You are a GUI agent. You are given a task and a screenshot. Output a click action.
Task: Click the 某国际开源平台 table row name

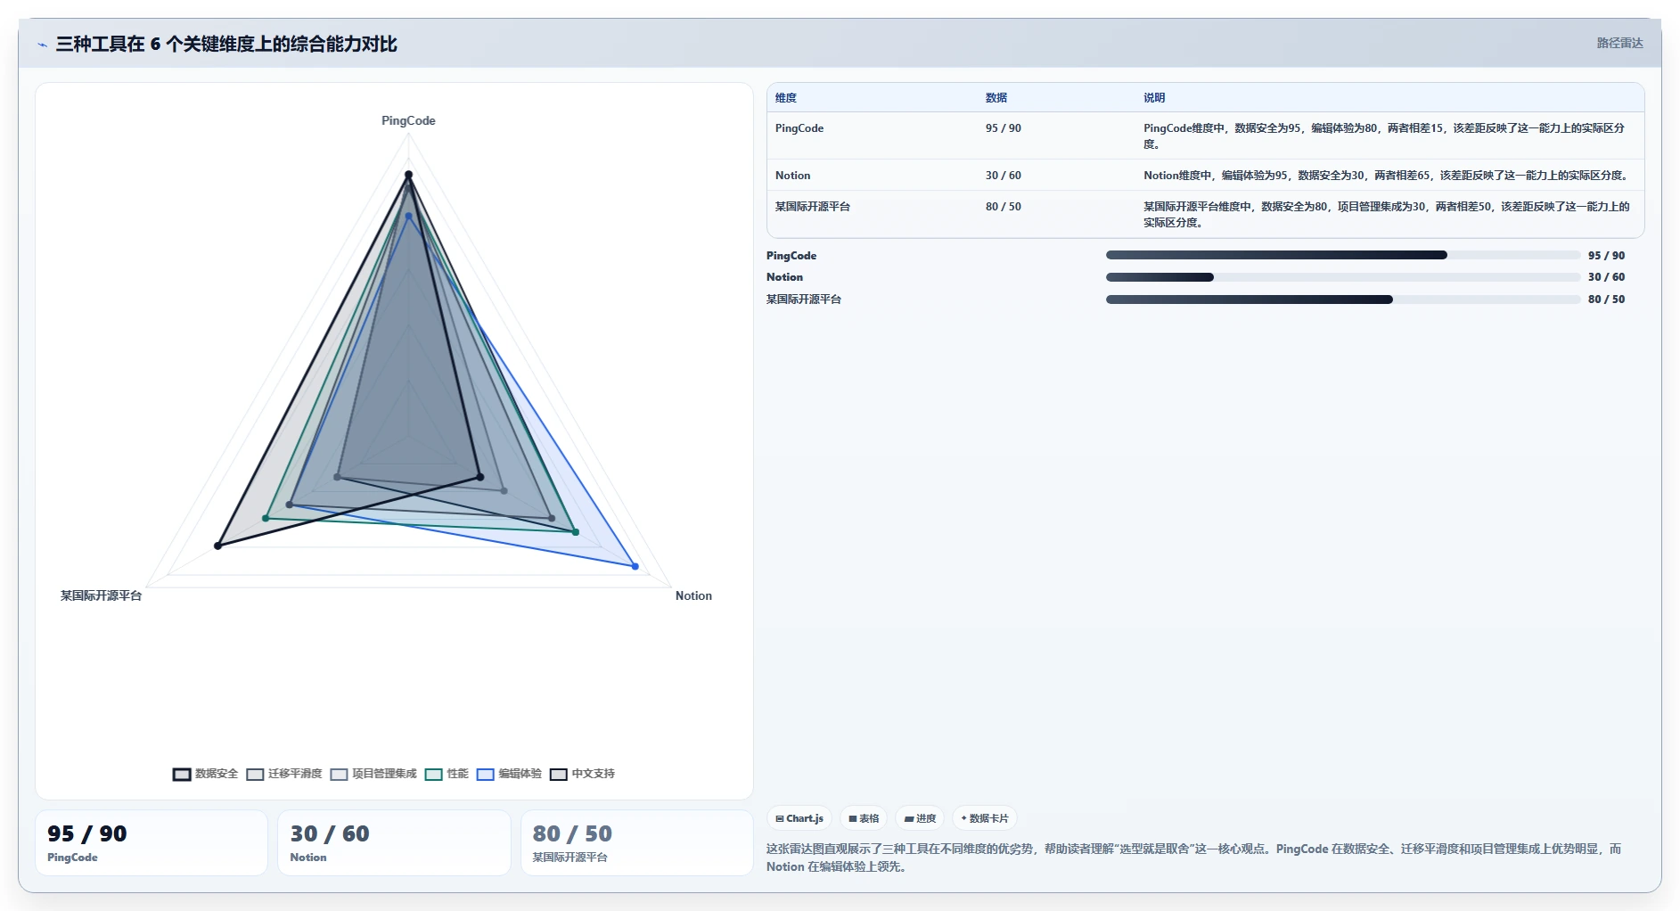pos(813,207)
